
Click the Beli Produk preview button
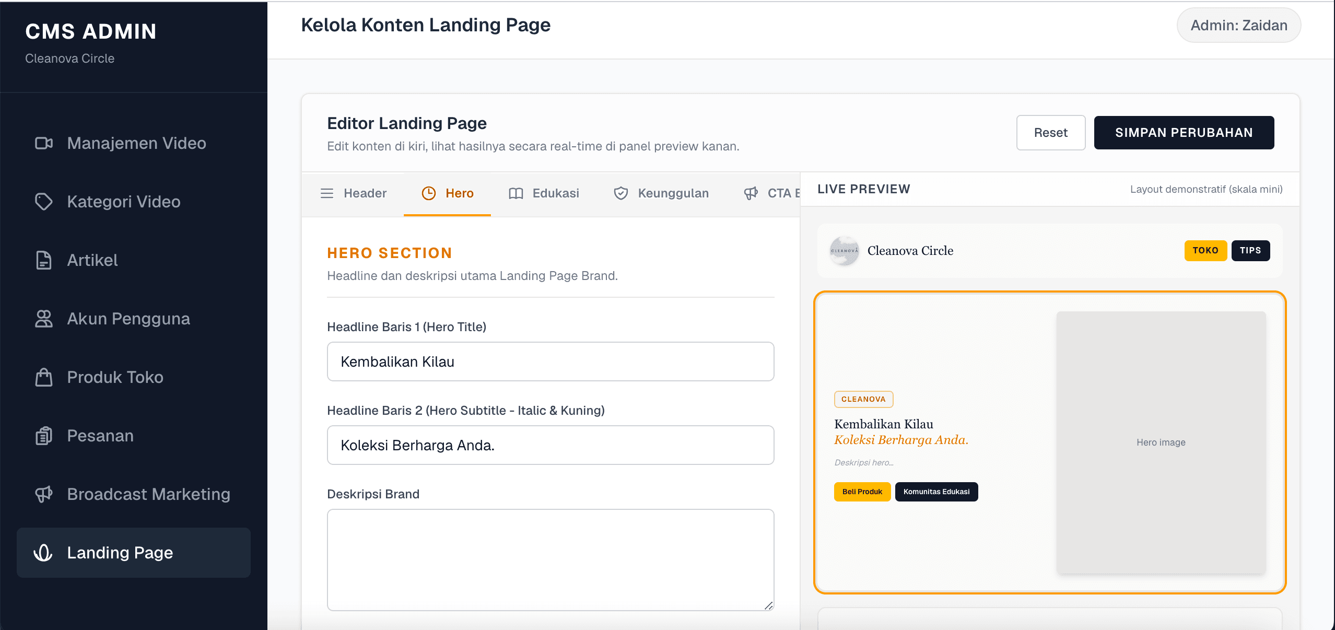click(862, 492)
